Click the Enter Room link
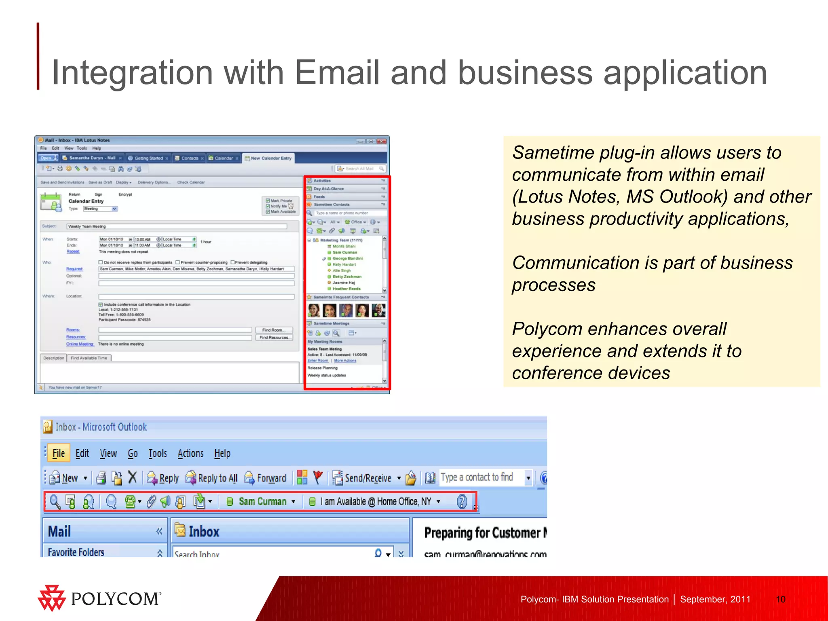 (x=318, y=361)
